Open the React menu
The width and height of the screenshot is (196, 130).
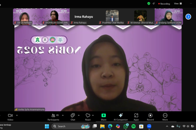pos(88,117)
